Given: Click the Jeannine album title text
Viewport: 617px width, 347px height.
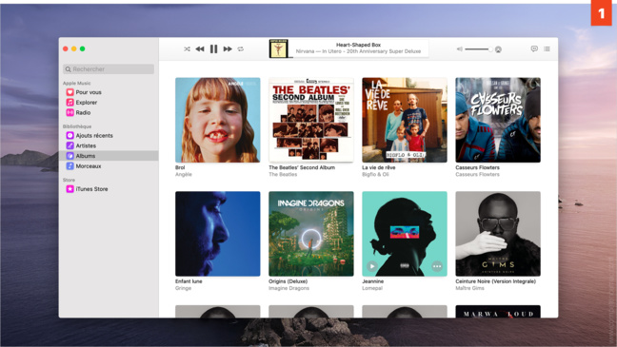Looking at the screenshot, I should [x=372, y=281].
